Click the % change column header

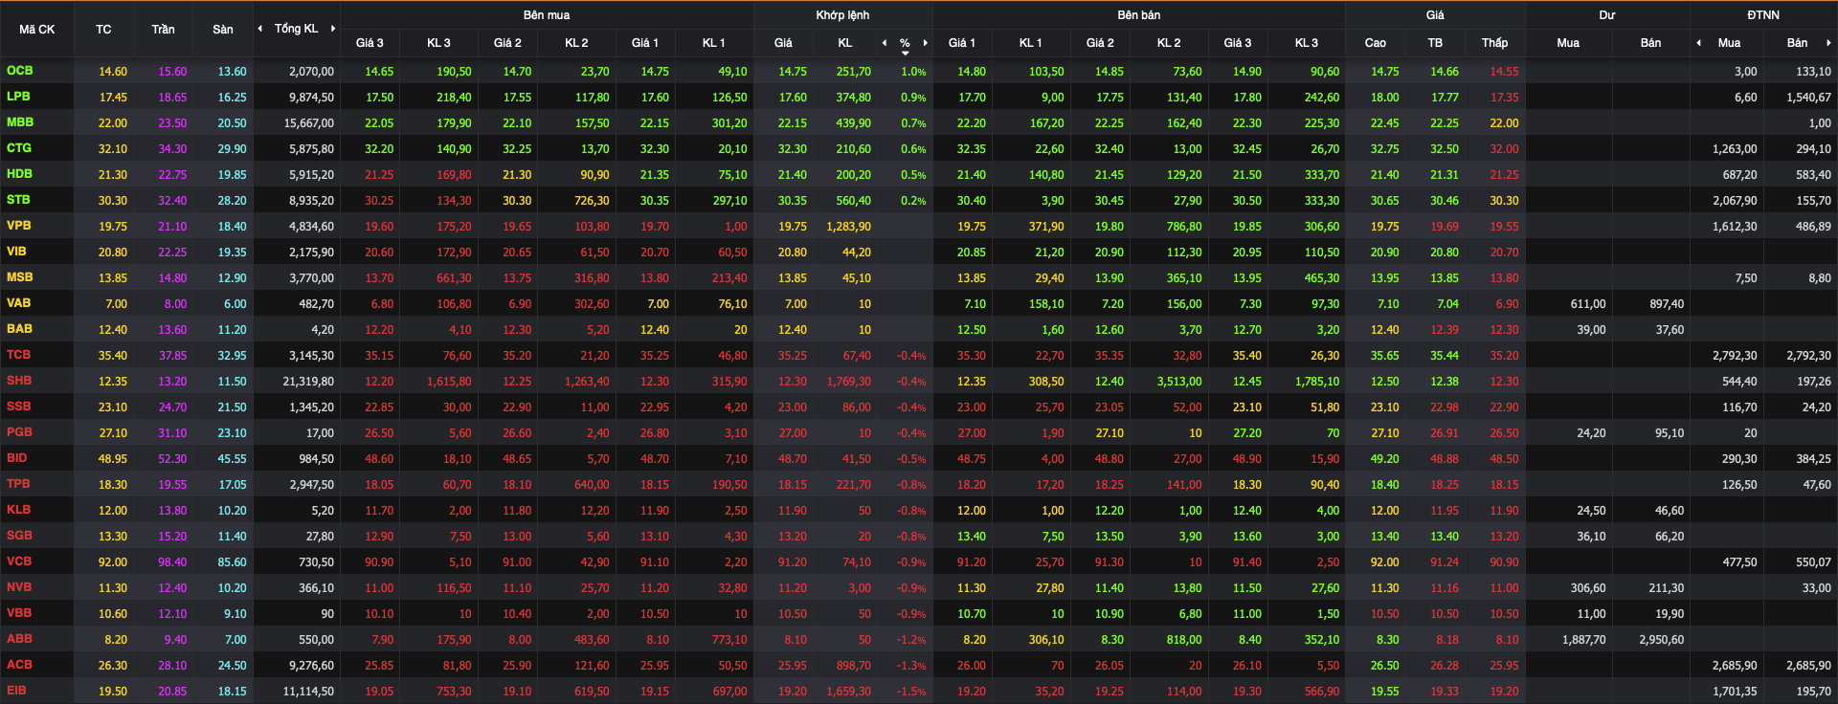coord(905,42)
